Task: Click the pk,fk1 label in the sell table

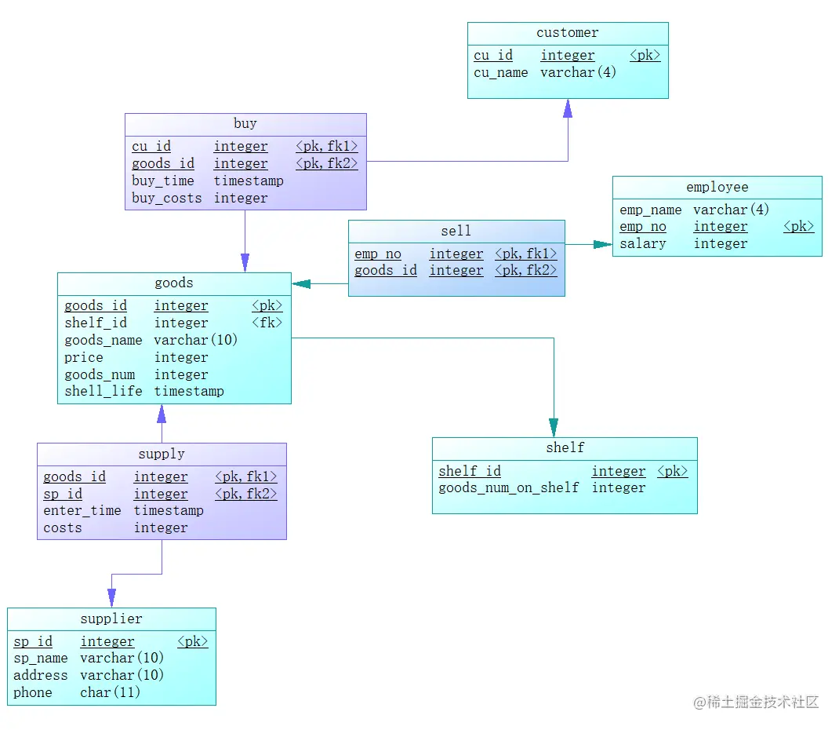Action: (525, 254)
